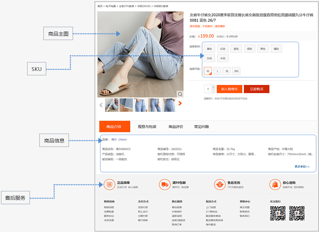Switch to the 规格与包装 tab
Viewport: 319px width, 232px height.
coord(147,127)
